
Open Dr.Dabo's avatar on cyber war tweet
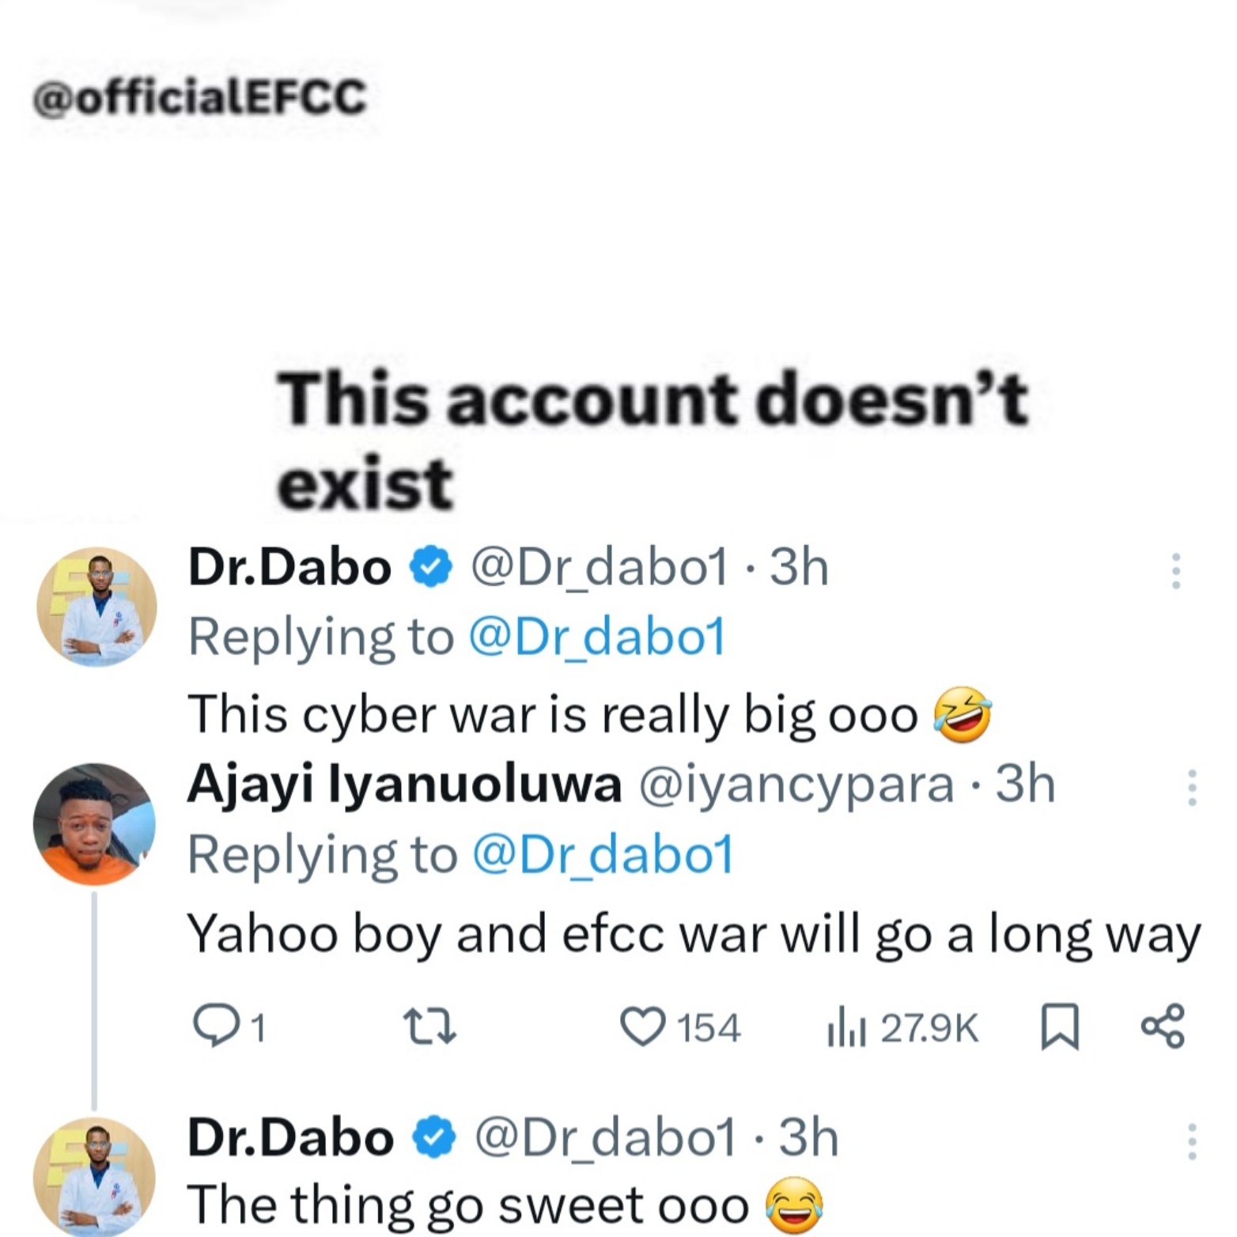96,607
